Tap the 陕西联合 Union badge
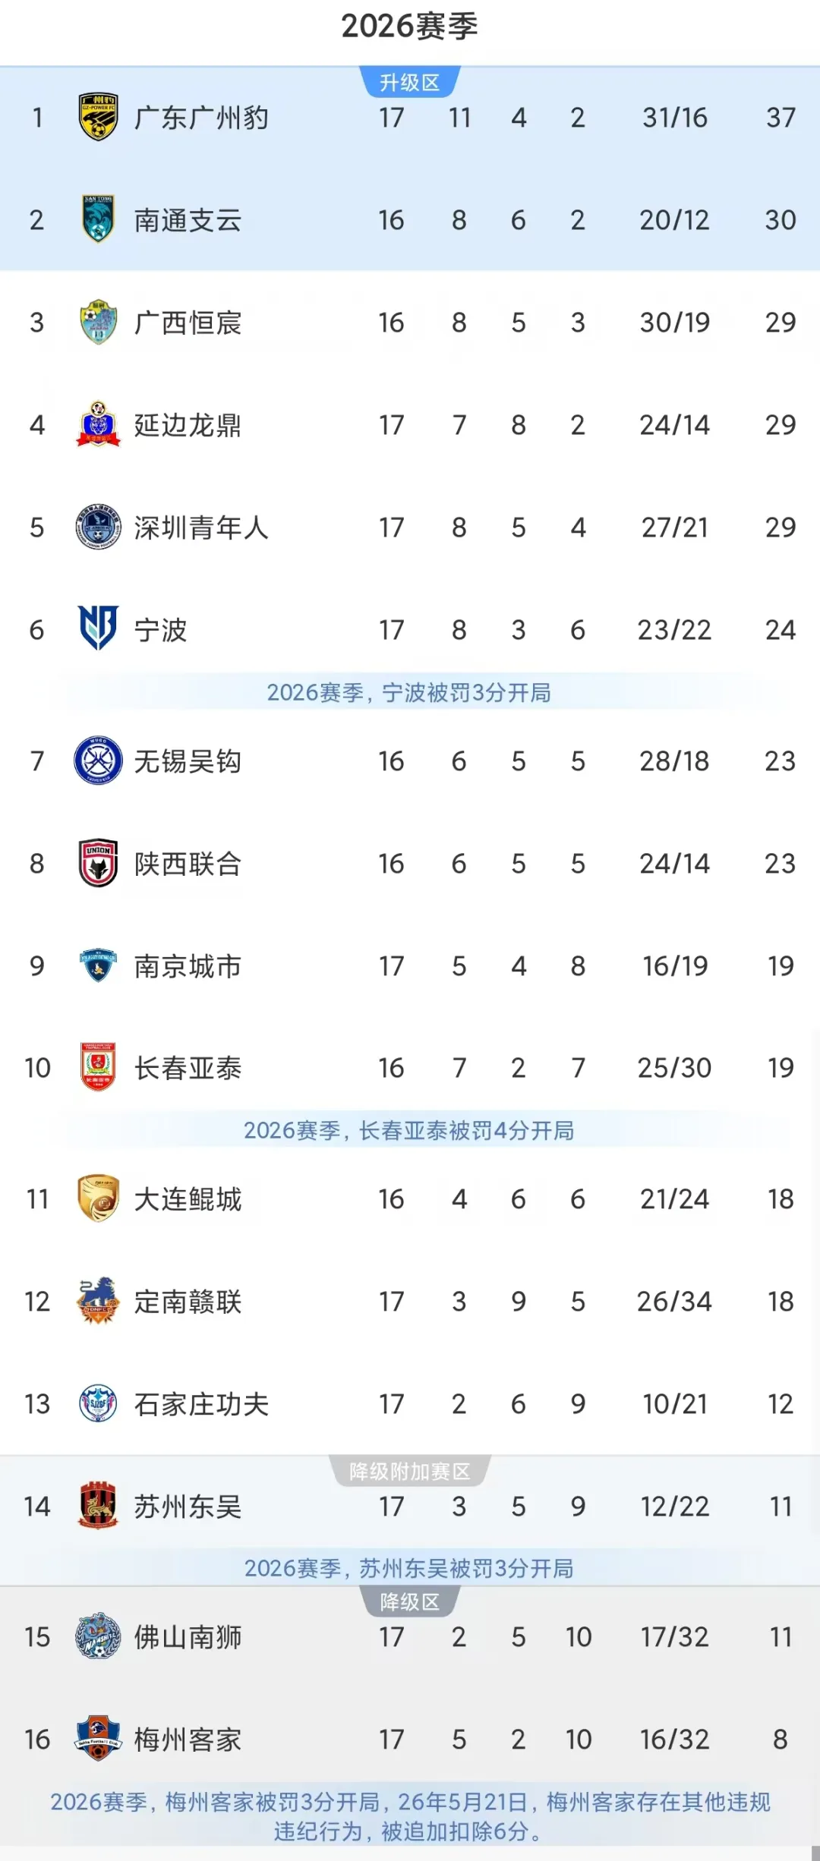 click(98, 863)
